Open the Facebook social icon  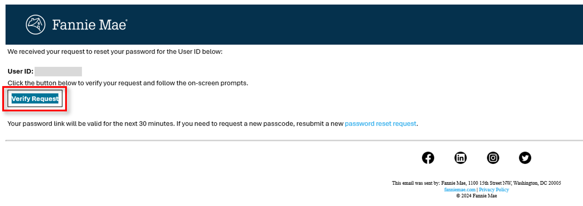pos(428,158)
